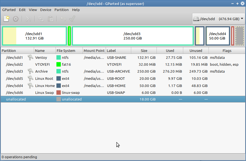
Task: Open the Edit menu
Action: point(22,10)
